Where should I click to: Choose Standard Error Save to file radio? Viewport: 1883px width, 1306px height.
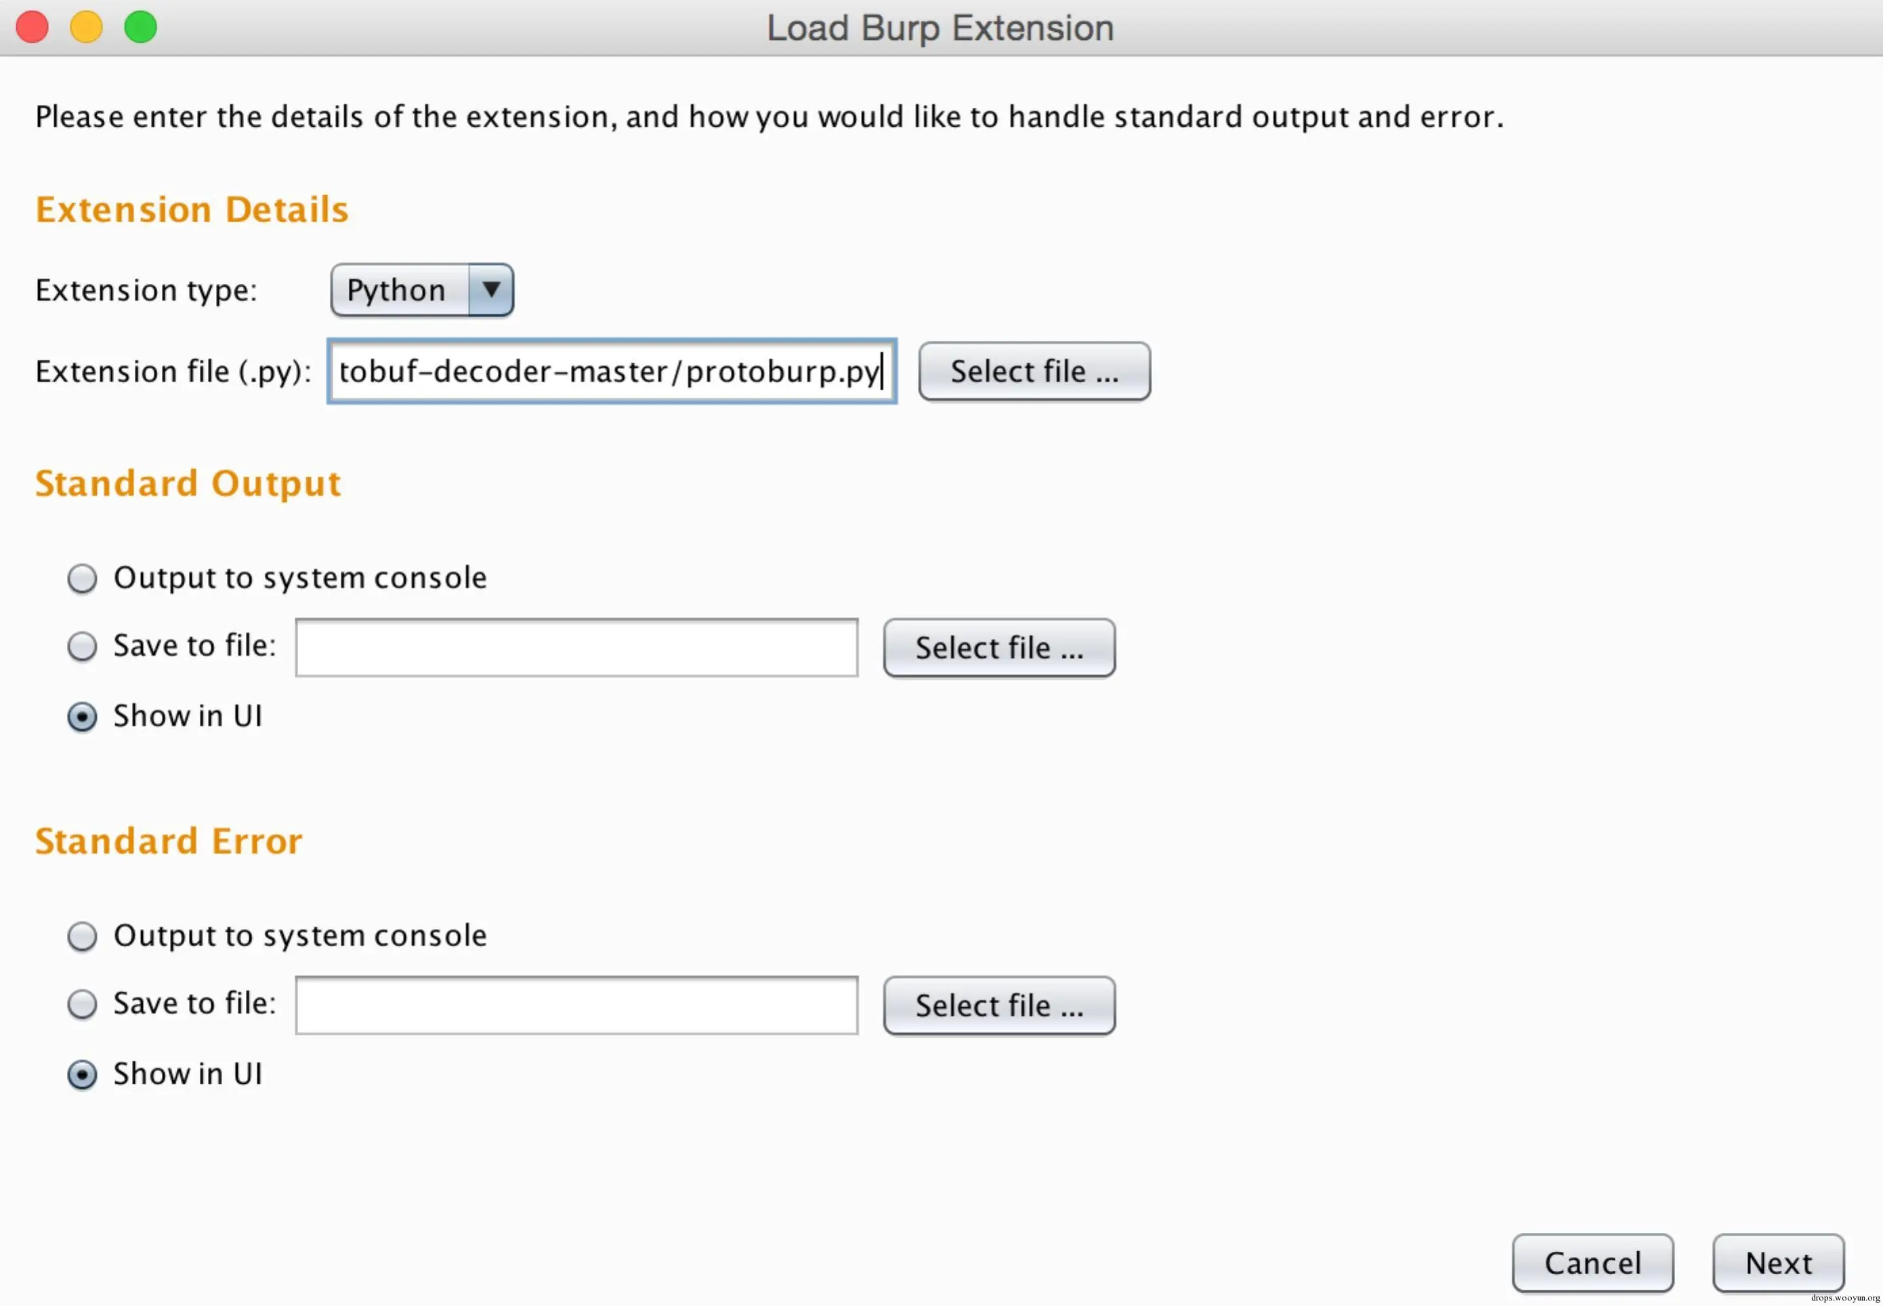point(82,1004)
